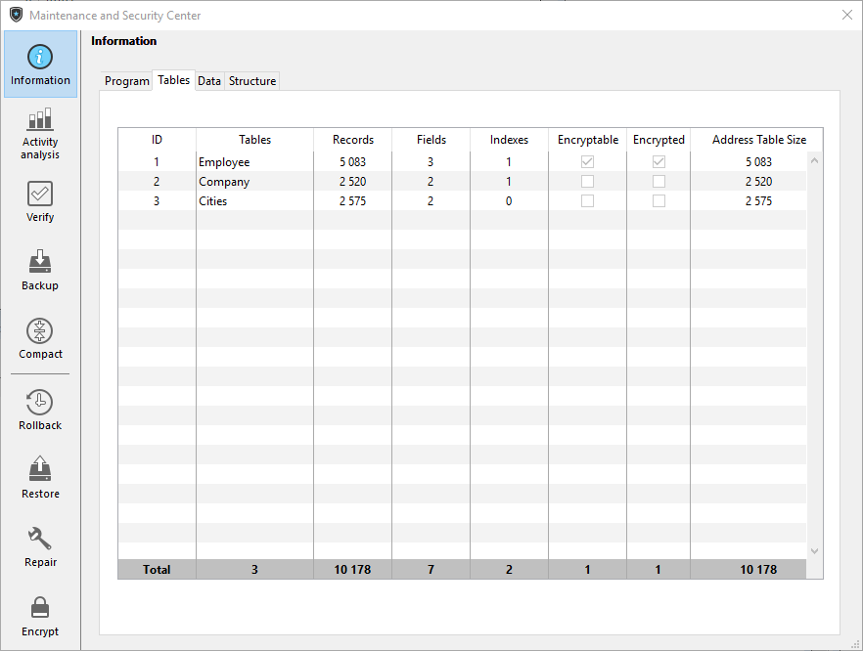Viewport: 863px width, 651px height.
Task: Switch to the Program tab
Action: tap(126, 81)
